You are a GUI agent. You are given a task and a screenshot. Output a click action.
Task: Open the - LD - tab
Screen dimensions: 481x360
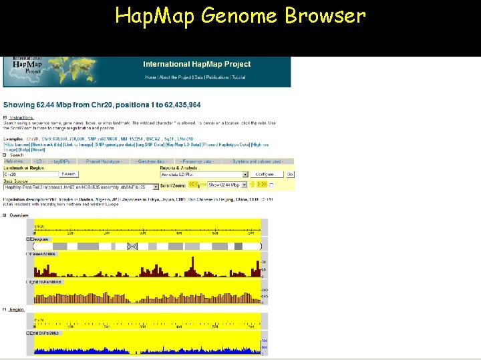39,161
